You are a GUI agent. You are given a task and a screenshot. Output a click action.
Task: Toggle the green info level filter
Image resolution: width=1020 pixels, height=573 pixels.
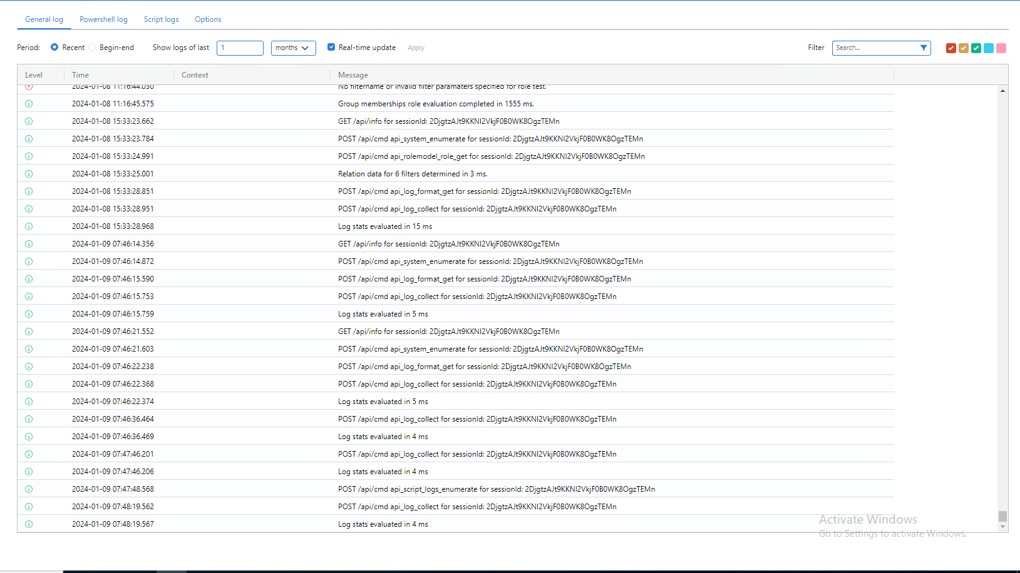(x=976, y=48)
